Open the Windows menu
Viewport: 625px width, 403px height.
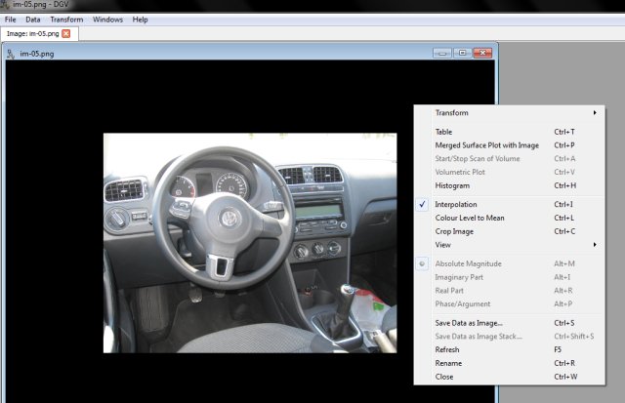click(x=107, y=20)
